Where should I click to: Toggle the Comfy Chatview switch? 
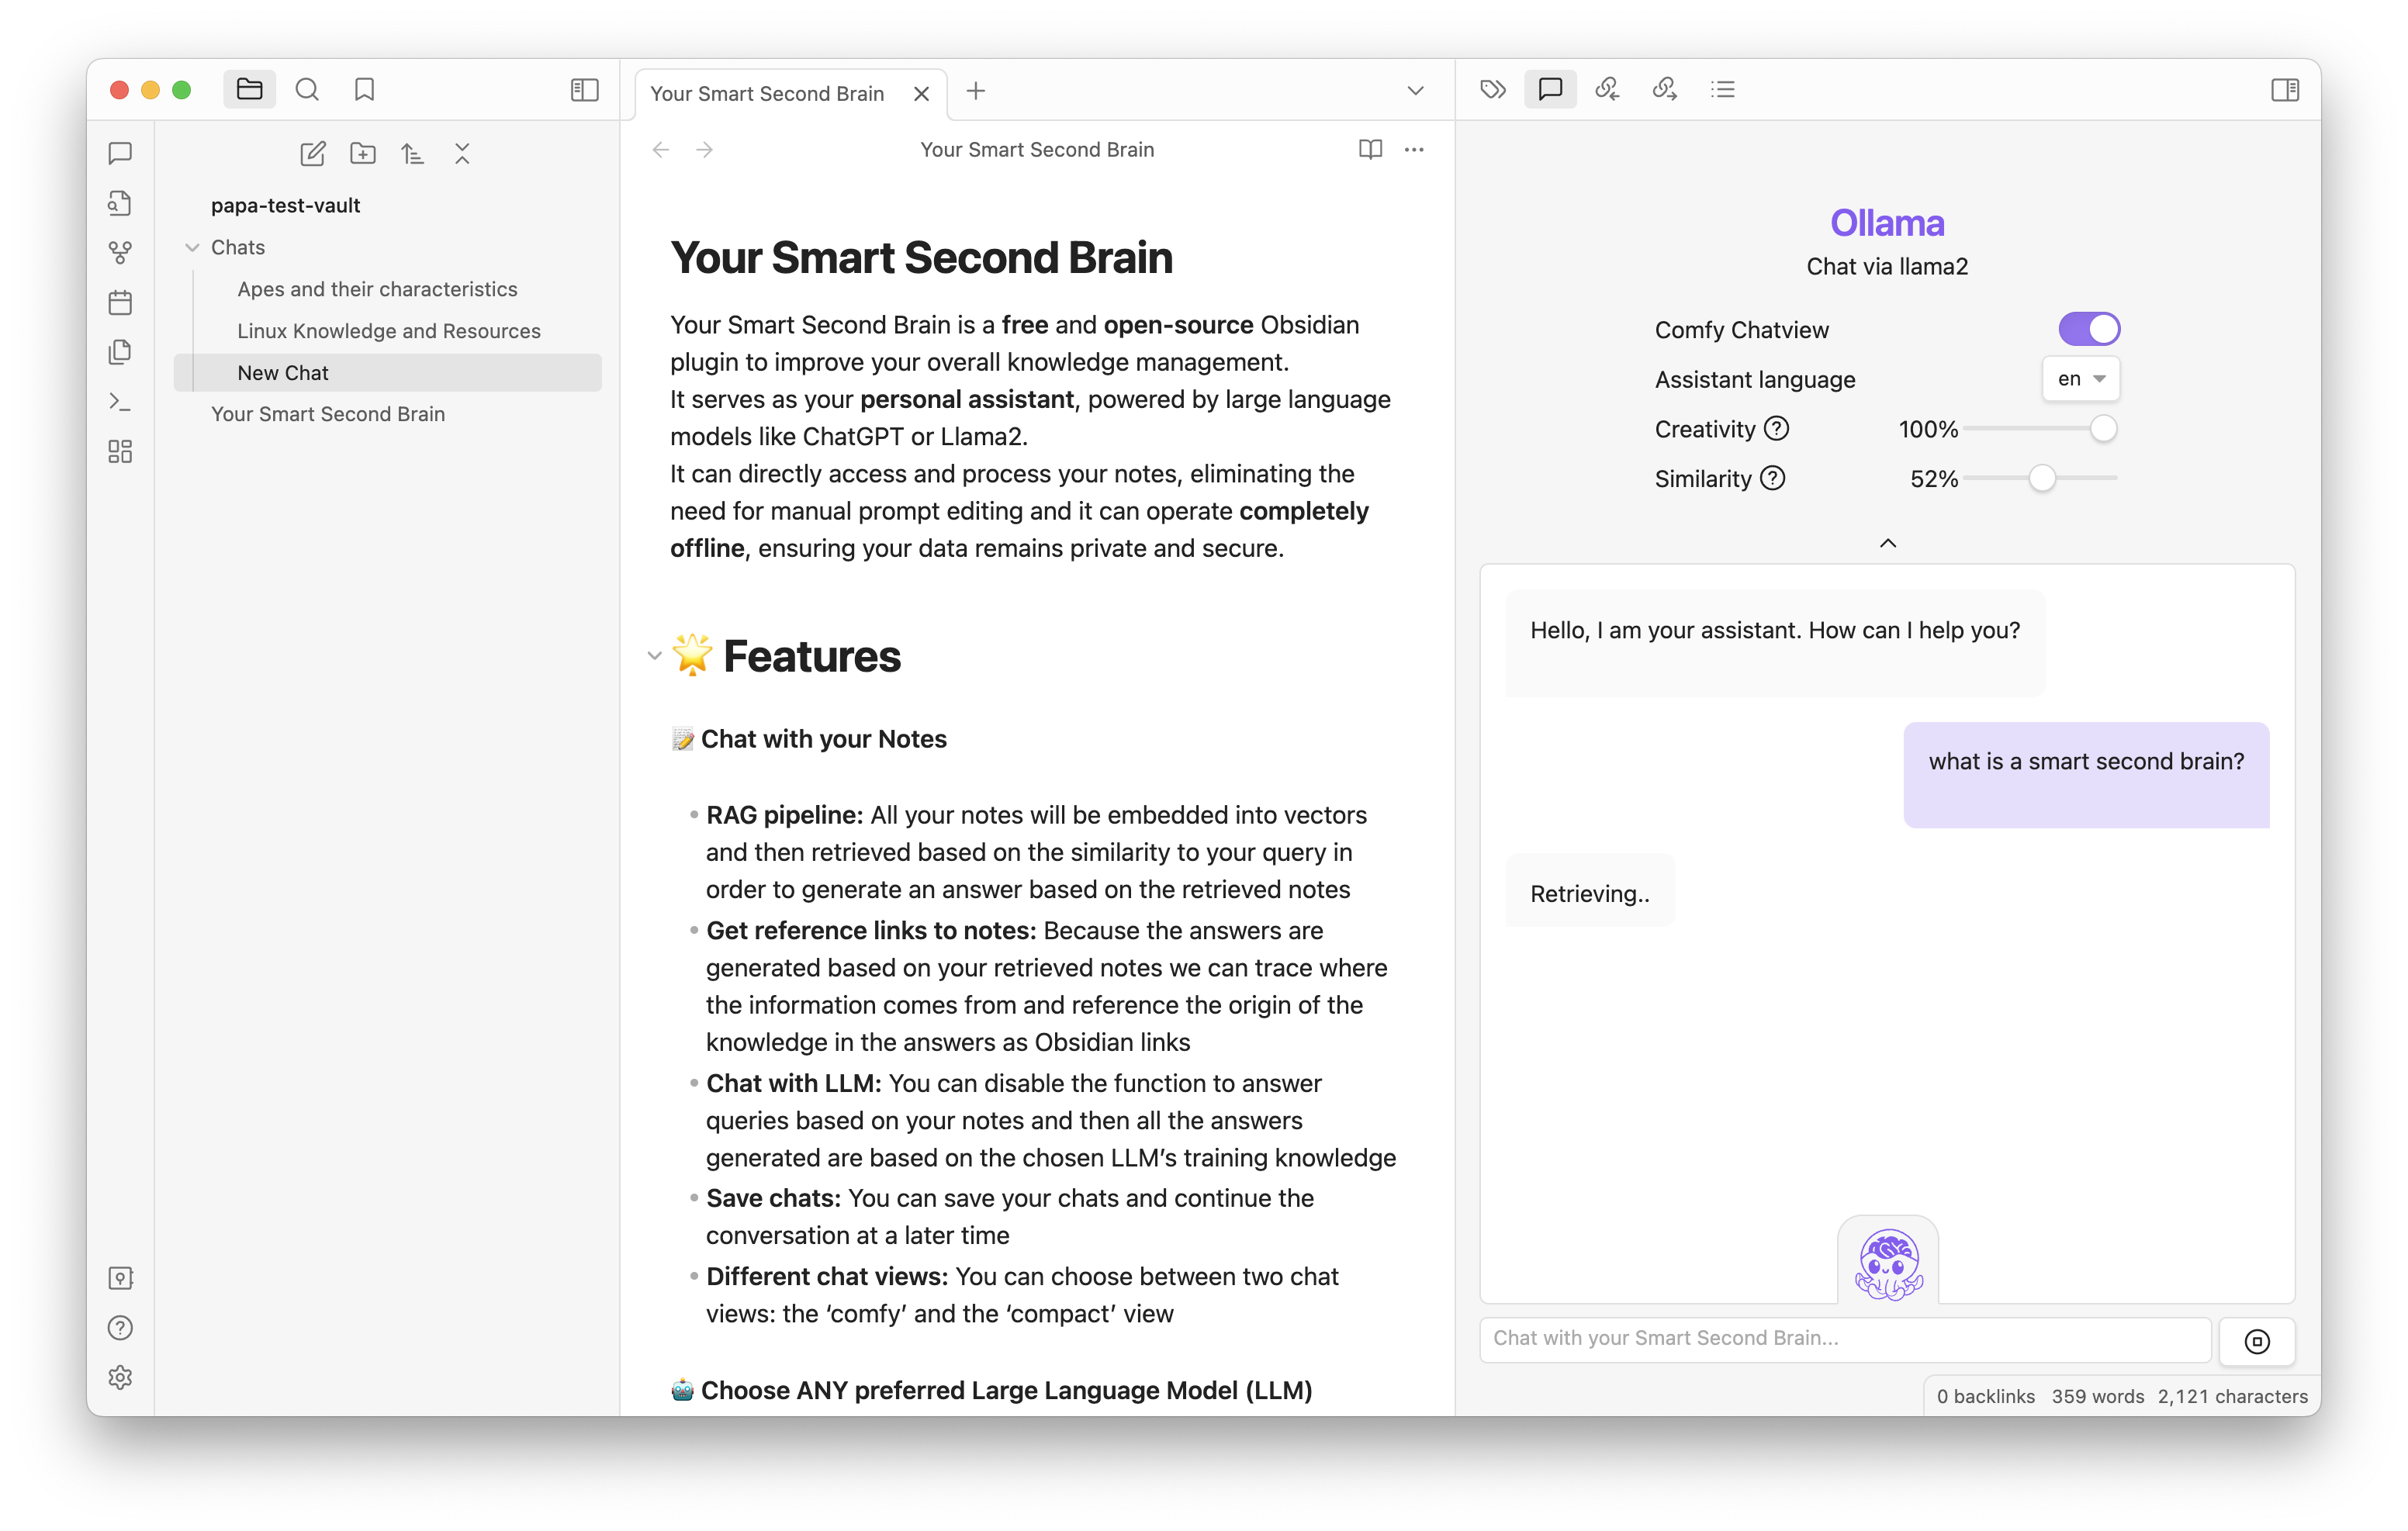coord(2089,329)
